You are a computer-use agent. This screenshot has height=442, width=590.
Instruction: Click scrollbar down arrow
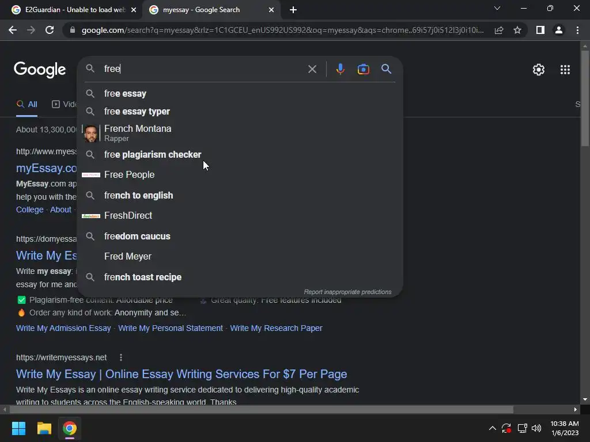point(585,399)
